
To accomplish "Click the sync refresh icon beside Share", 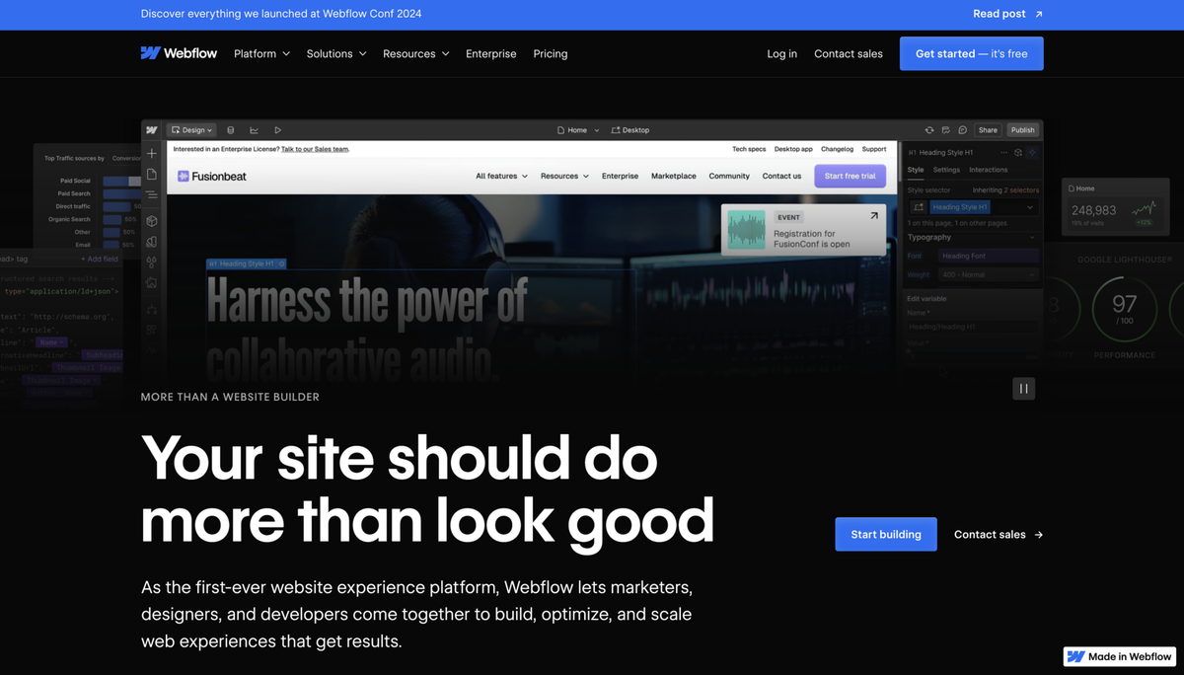I will (929, 130).
